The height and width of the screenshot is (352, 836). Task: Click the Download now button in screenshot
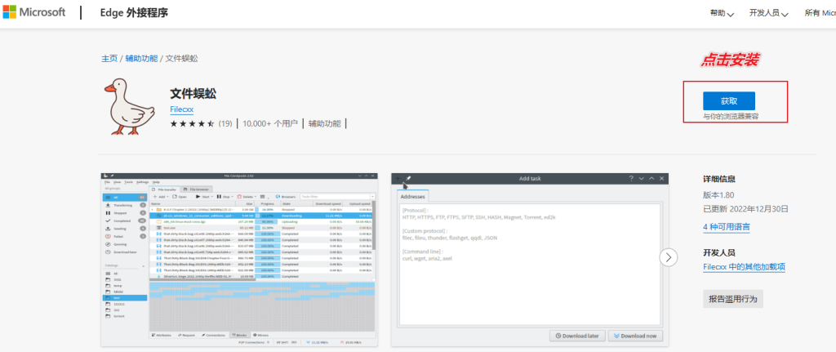pos(637,336)
